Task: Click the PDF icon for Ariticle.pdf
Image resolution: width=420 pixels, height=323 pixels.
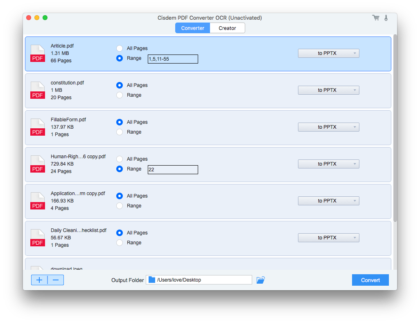Action: [x=38, y=53]
